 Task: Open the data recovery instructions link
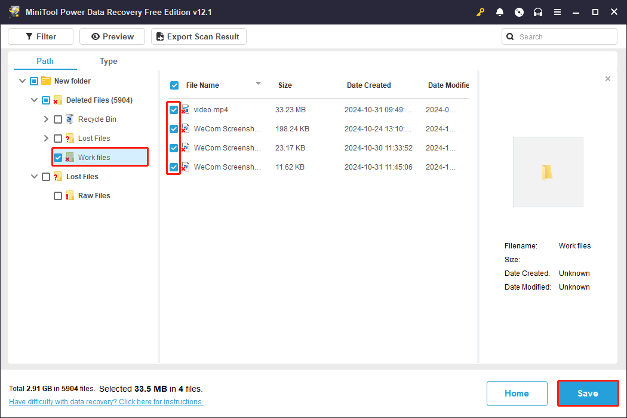(x=106, y=402)
